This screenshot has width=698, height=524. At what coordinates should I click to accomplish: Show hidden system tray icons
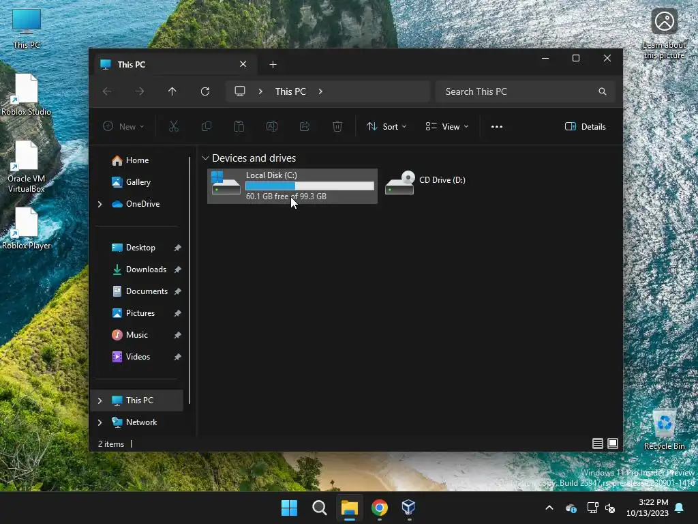pyautogui.click(x=549, y=508)
